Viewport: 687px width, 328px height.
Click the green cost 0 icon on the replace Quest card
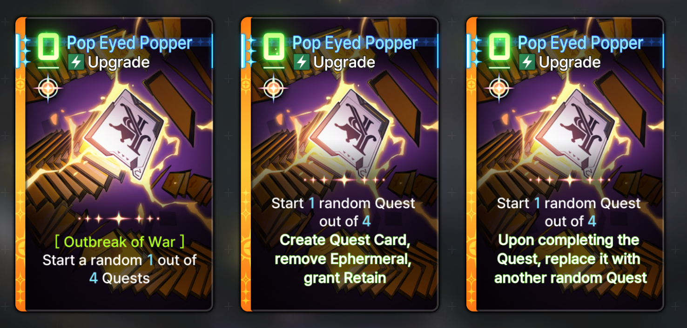point(499,47)
